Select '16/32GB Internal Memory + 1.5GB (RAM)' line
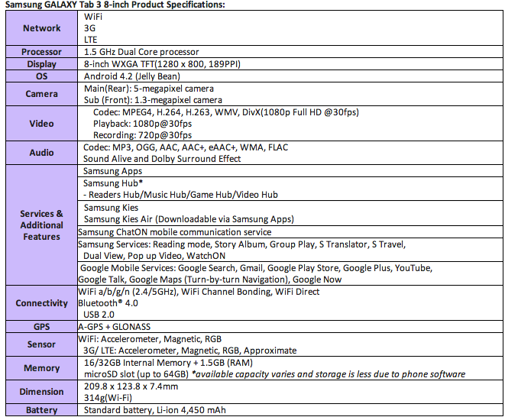This screenshot has width=505, height=417. (x=168, y=363)
